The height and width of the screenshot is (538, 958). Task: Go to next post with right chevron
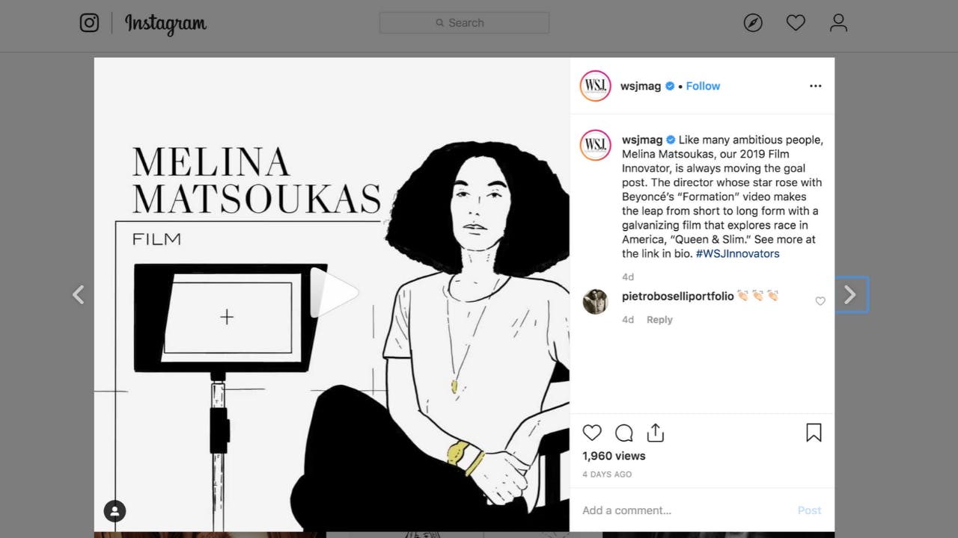click(850, 295)
